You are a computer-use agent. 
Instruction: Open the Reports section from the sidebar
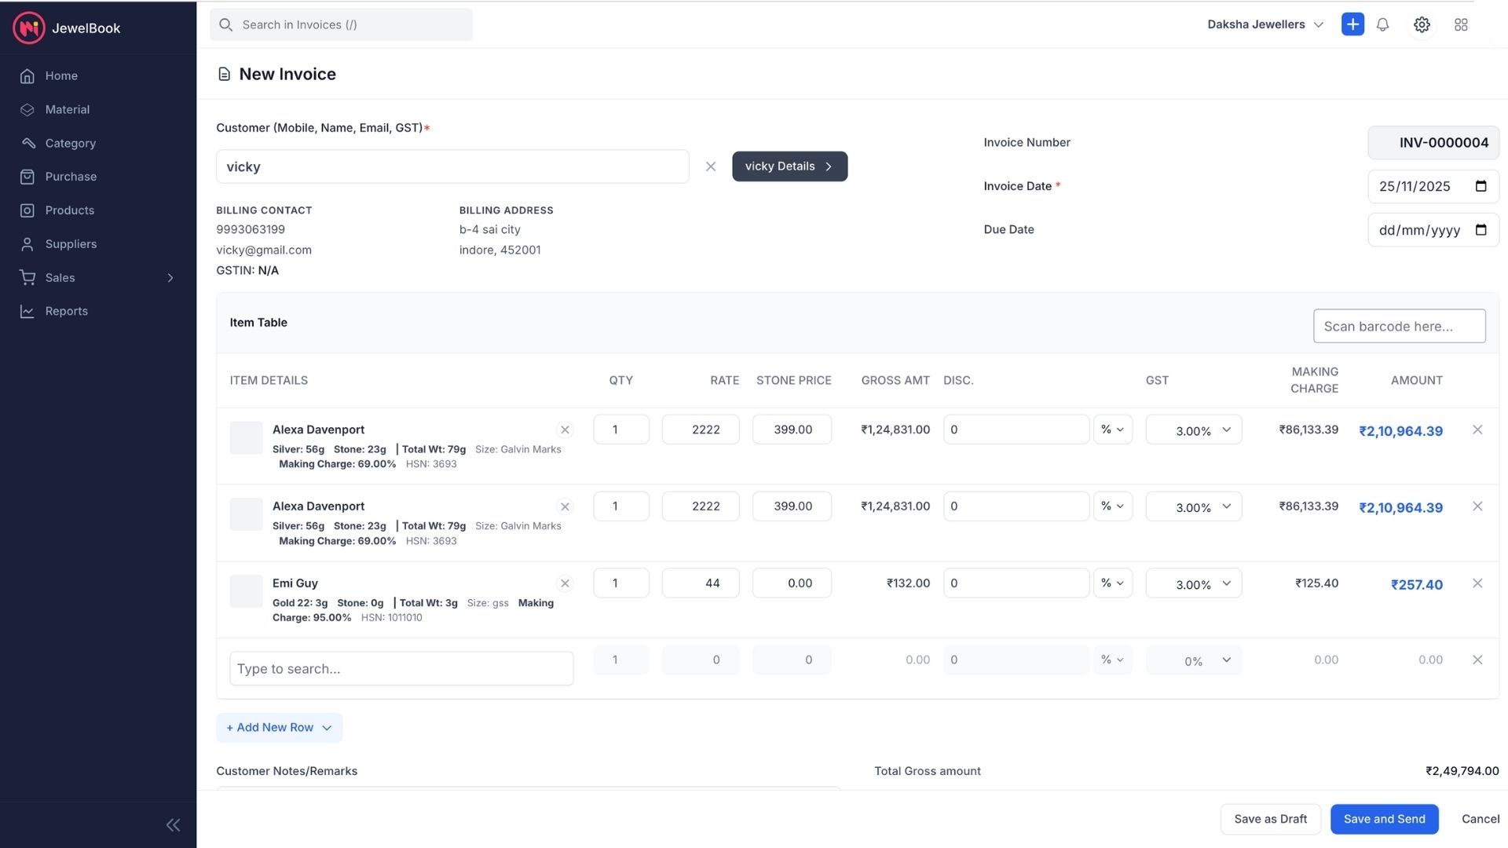point(66,311)
